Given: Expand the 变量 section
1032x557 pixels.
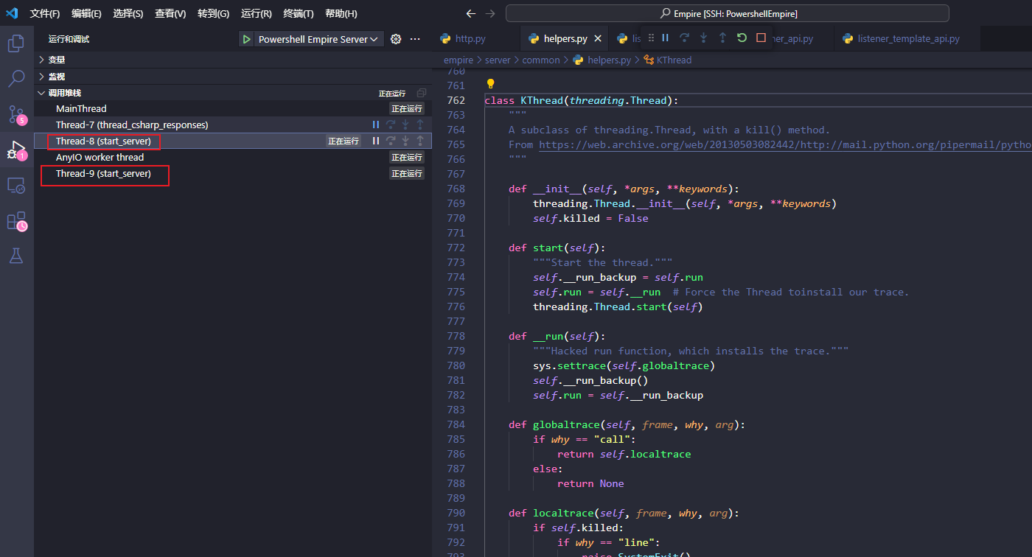Looking at the screenshot, I should click(233, 60).
